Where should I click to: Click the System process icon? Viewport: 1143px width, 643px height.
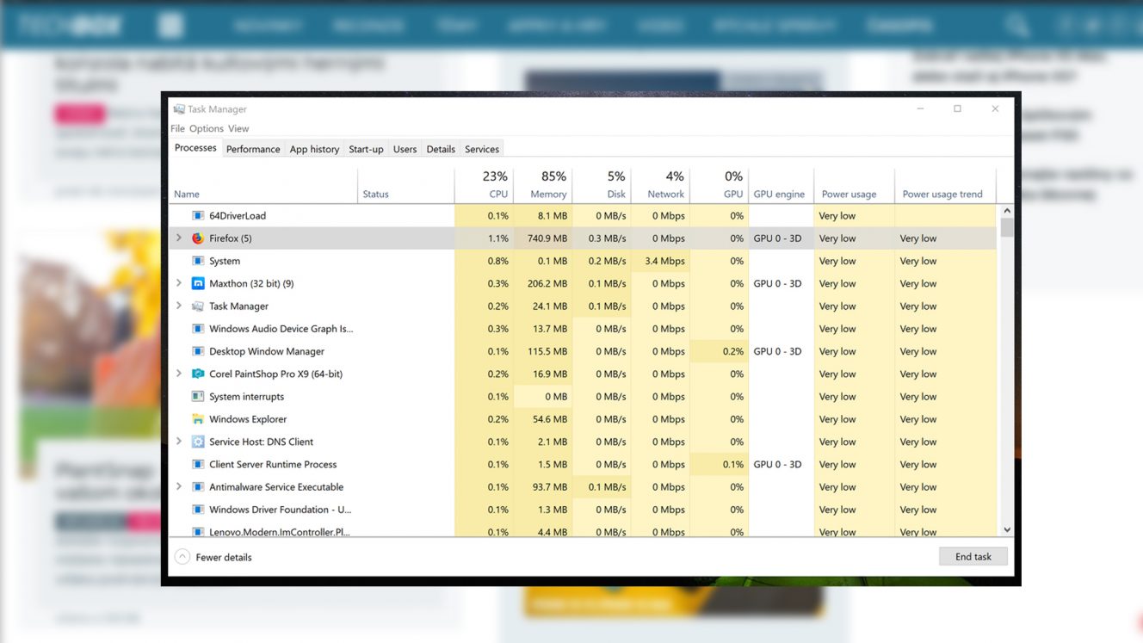point(198,261)
